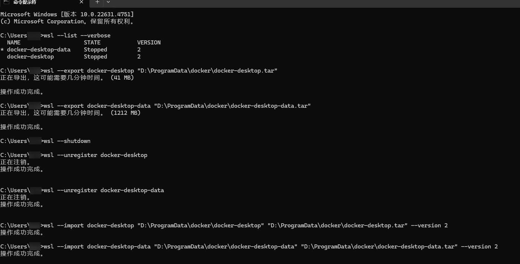
Task: Click docker-desktop-data in the distro list
Action: [x=39, y=50]
